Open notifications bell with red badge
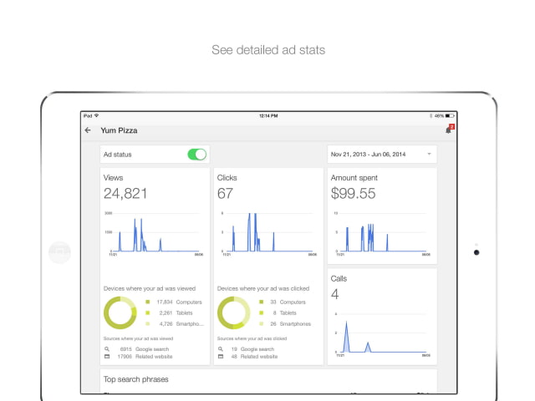This screenshot has width=535, height=401. [449, 129]
